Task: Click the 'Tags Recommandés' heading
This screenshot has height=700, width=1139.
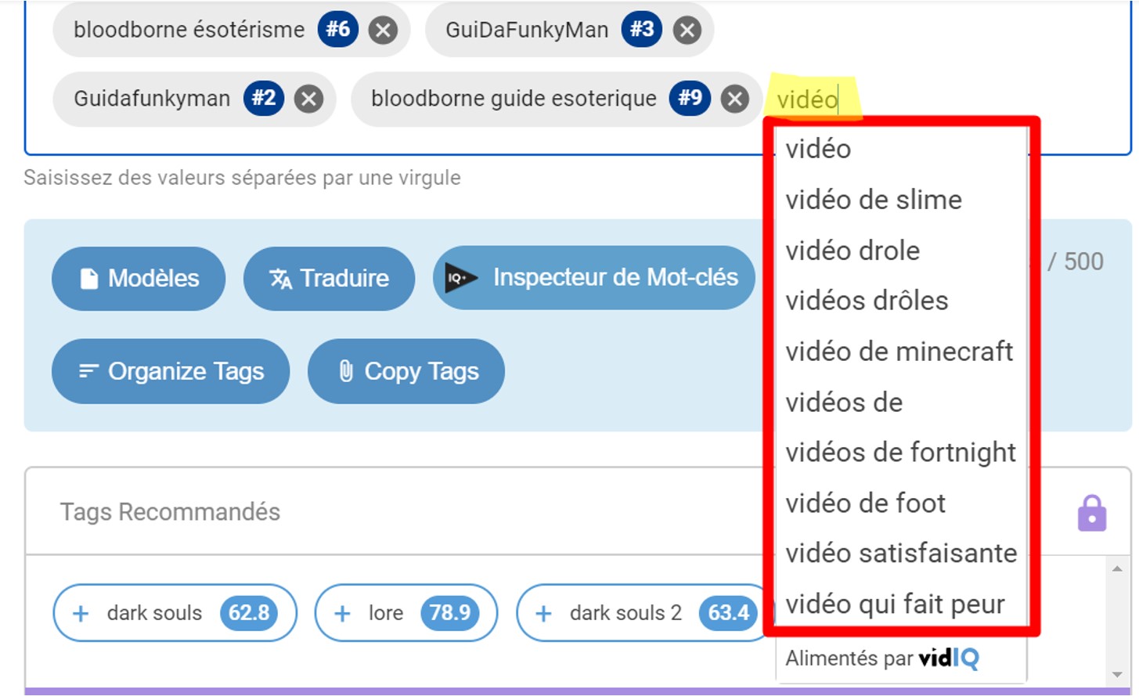Action: point(170,512)
